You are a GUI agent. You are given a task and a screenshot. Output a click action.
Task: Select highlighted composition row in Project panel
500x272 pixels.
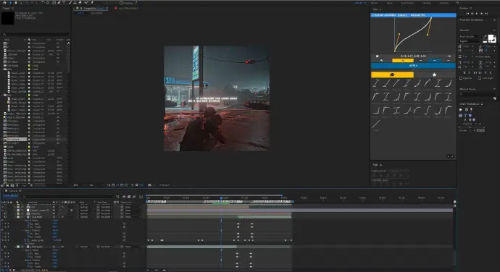(x=35, y=140)
